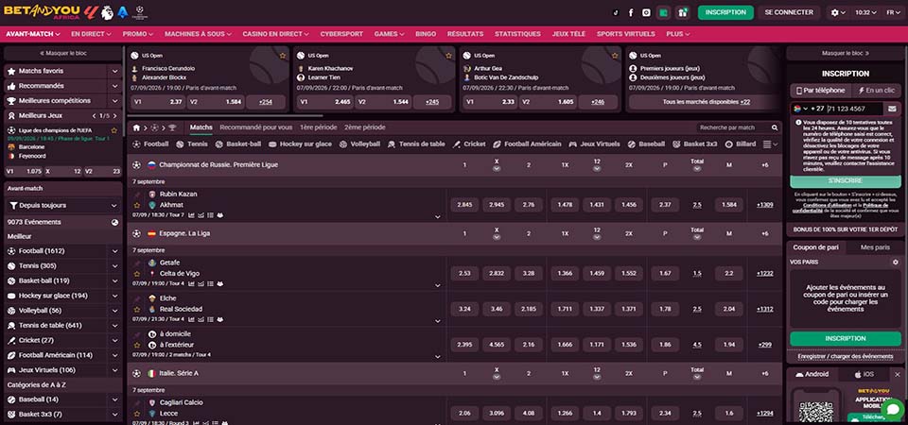
Task: Open Conditions d'utilisation link
Action: (x=827, y=205)
